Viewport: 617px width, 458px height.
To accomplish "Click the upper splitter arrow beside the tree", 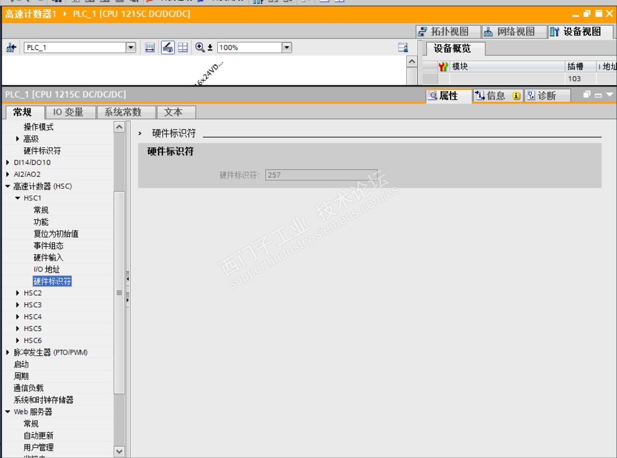I will (x=127, y=278).
